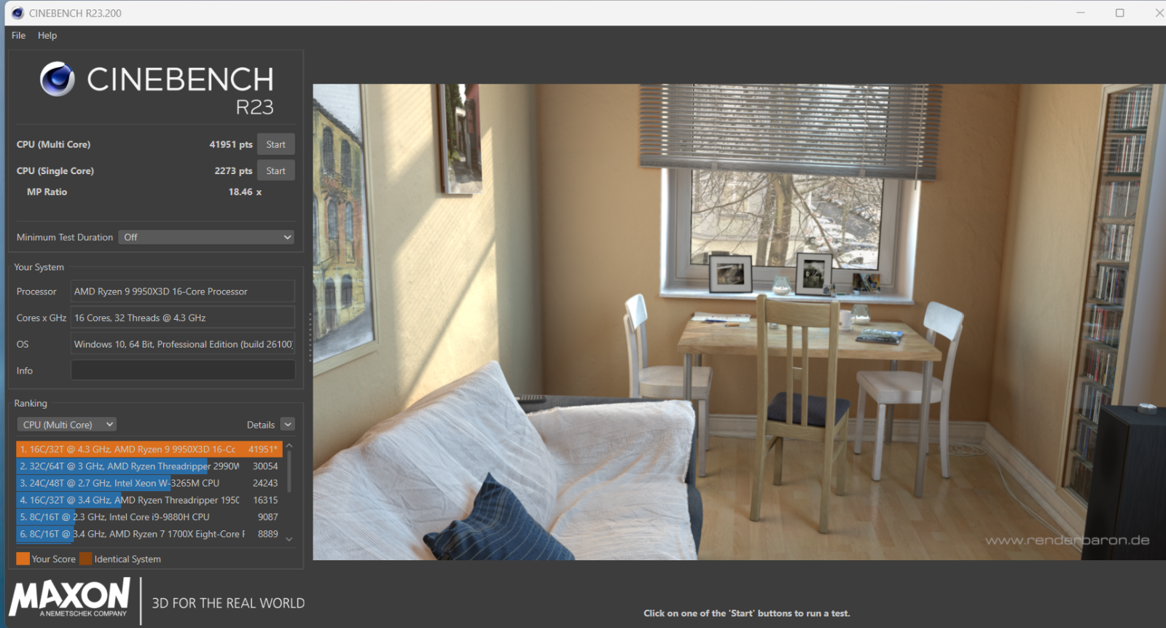Select ranking row 1, AMD Ryzen 9 9950X3D

coord(149,450)
